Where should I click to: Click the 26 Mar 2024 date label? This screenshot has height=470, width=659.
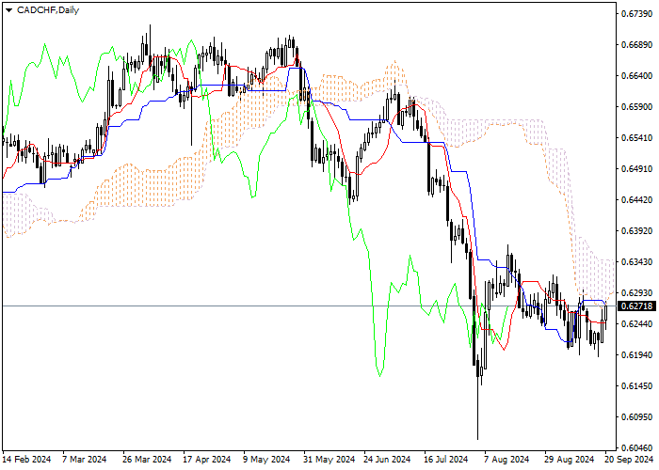(147, 460)
